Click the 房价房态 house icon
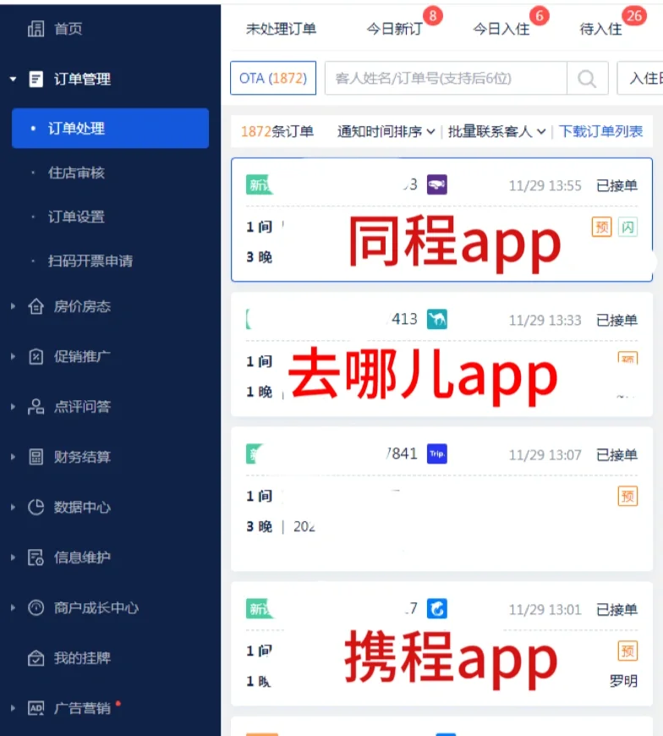663x736 pixels. (x=36, y=306)
